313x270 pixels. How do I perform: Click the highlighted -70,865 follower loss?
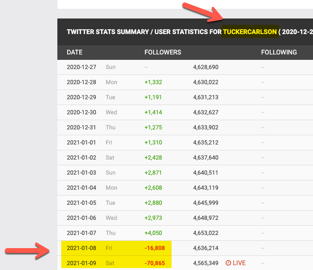[155, 263]
